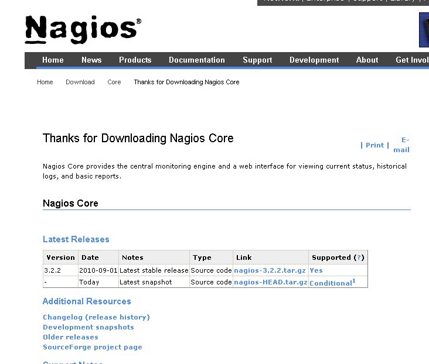Screen dimensions: 429x364
Task: Open the Documentation navigation menu
Action: (x=197, y=60)
